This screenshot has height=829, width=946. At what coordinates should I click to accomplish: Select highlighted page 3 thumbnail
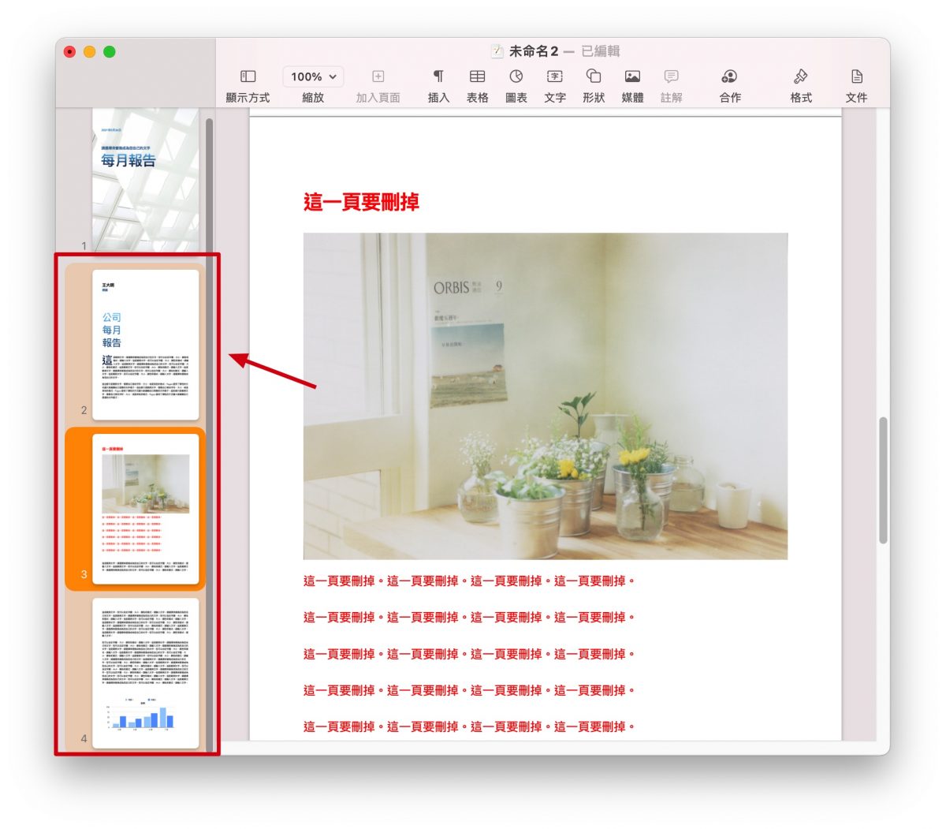pyautogui.click(x=146, y=509)
